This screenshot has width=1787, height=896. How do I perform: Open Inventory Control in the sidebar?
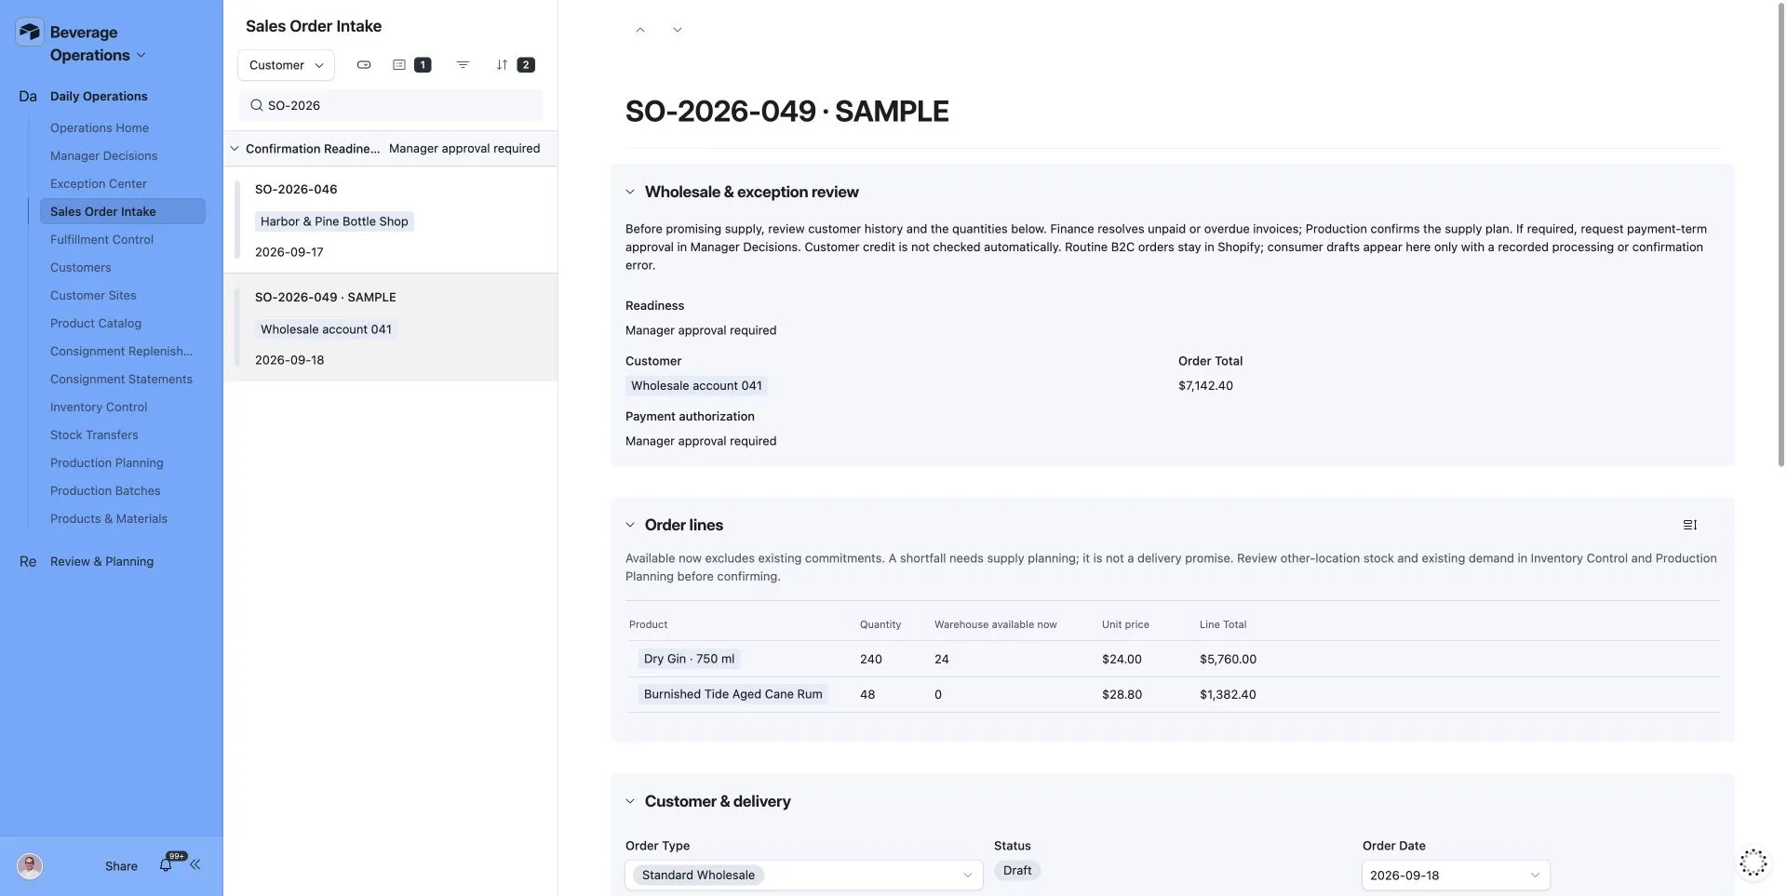(x=99, y=407)
